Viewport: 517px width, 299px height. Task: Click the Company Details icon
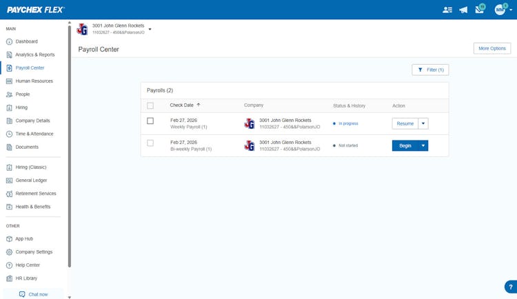9,121
